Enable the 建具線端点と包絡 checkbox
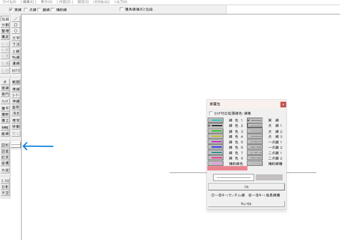The height and width of the screenshot is (240, 340). pyautogui.click(x=122, y=9)
